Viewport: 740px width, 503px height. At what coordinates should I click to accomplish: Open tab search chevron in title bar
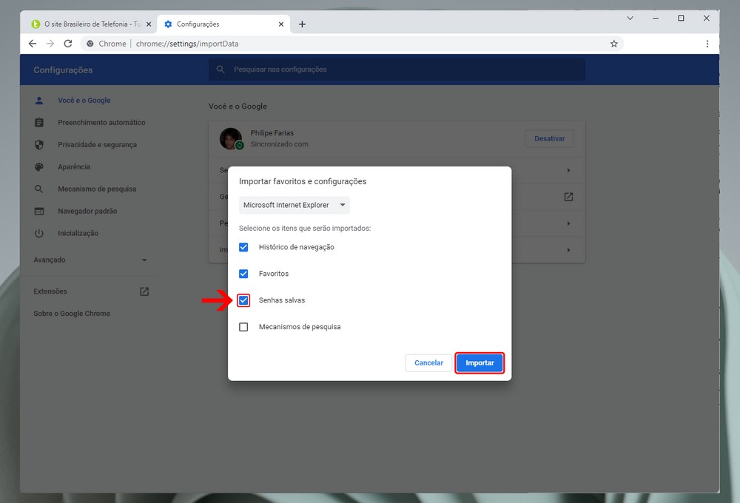pyautogui.click(x=630, y=18)
